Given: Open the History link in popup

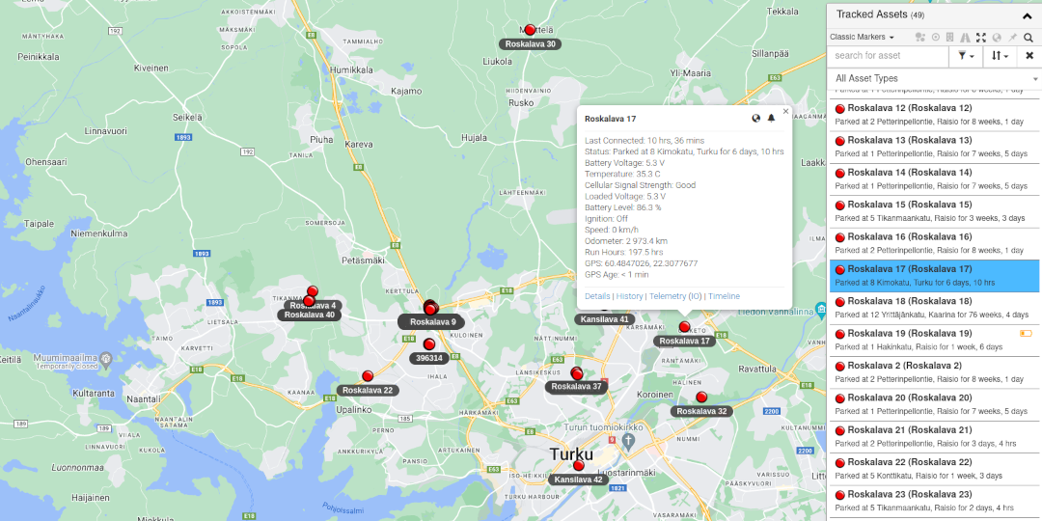Looking at the screenshot, I should [x=629, y=296].
